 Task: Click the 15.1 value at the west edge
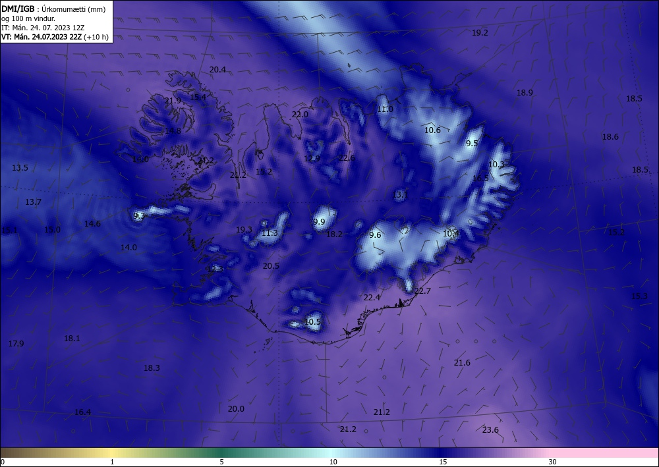click(9, 231)
